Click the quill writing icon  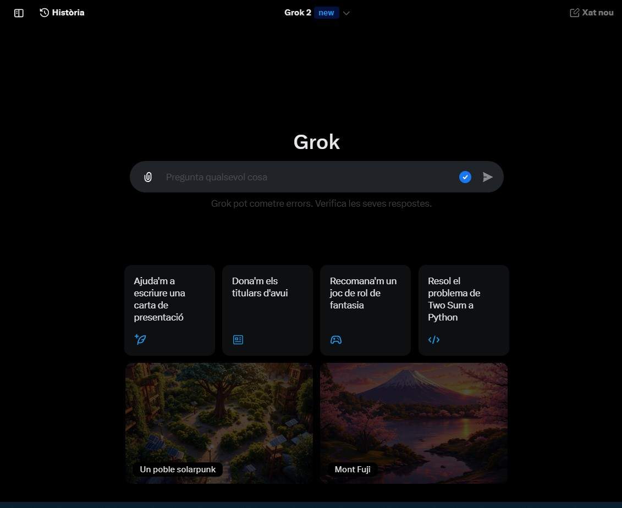click(x=140, y=339)
